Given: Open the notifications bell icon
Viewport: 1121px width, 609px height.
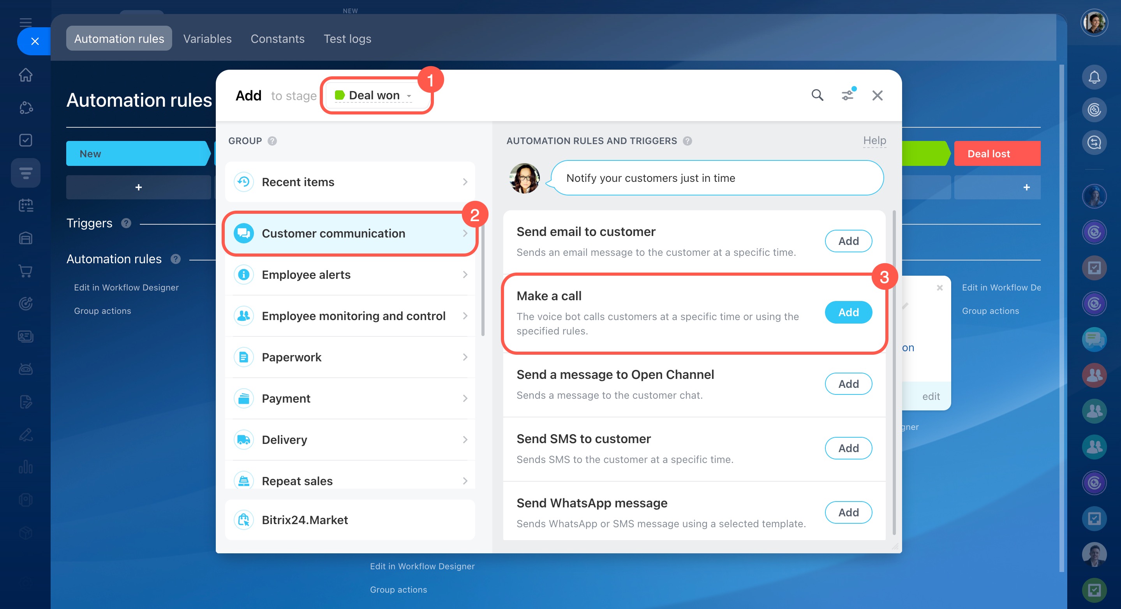Looking at the screenshot, I should coord(1094,77).
